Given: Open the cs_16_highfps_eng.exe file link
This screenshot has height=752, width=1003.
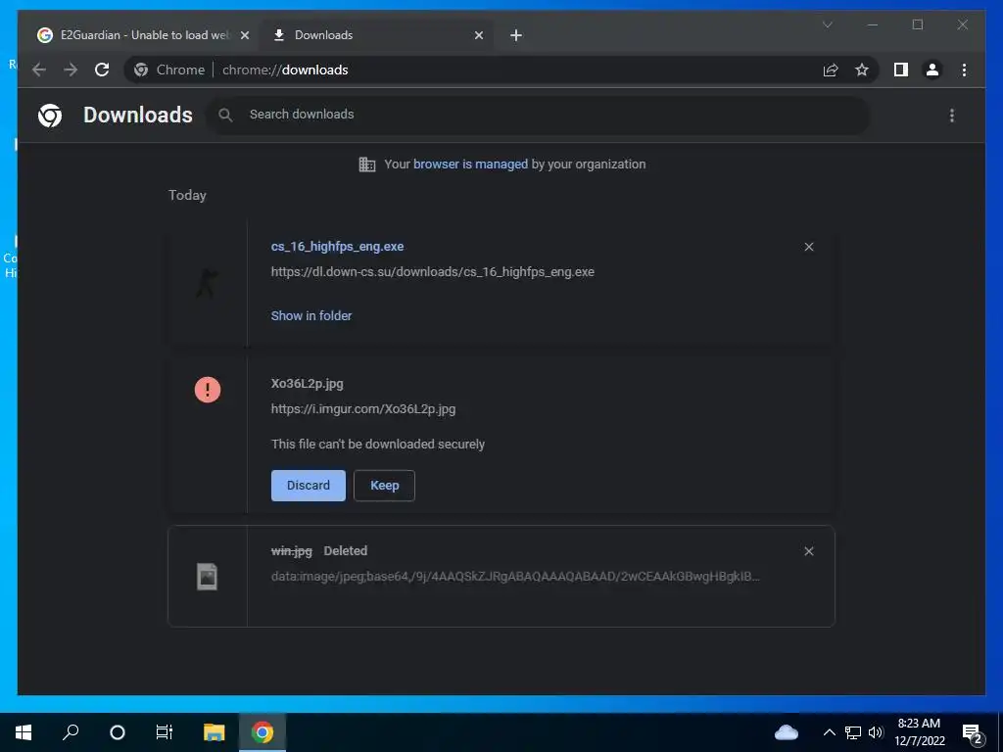Looking at the screenshot, I should 337,246.
